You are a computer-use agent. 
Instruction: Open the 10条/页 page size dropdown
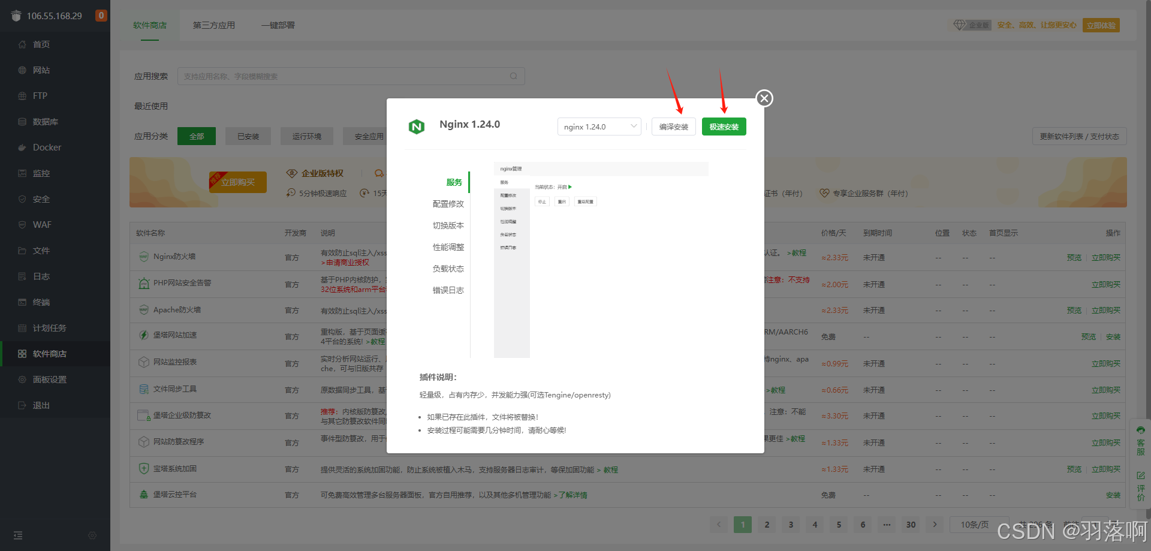click(x=980, y=525)
